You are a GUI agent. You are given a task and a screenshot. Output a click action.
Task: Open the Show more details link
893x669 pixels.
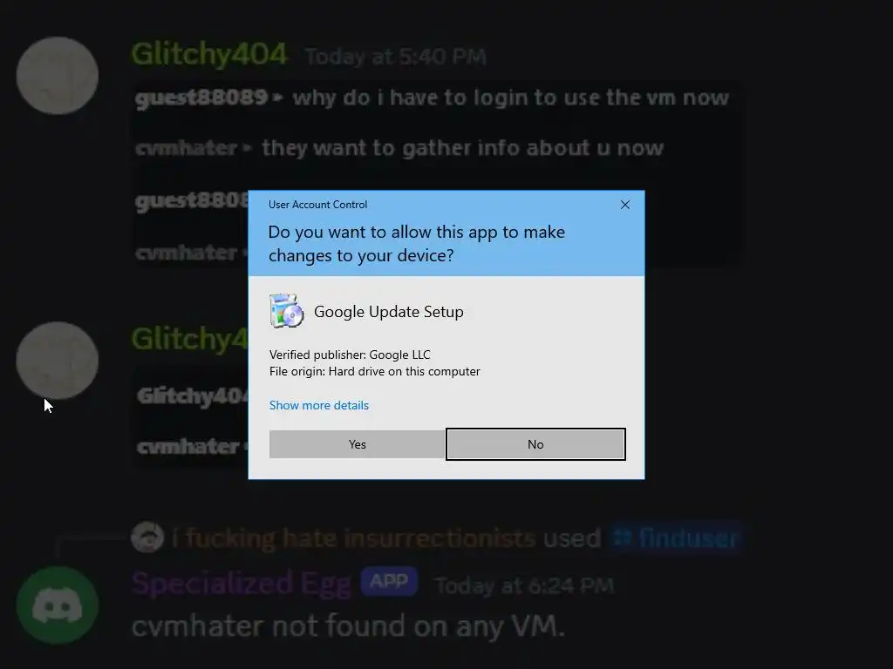pos(319,405)
